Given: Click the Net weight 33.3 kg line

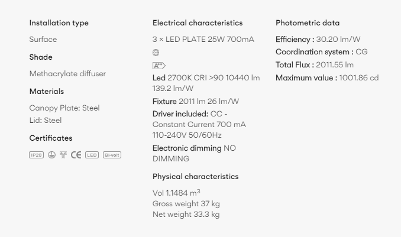Looking at the screenshot, I should 186,215.
